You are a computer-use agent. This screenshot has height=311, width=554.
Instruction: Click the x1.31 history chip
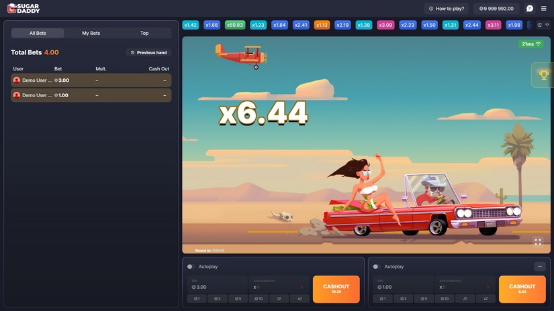[451, 25]
